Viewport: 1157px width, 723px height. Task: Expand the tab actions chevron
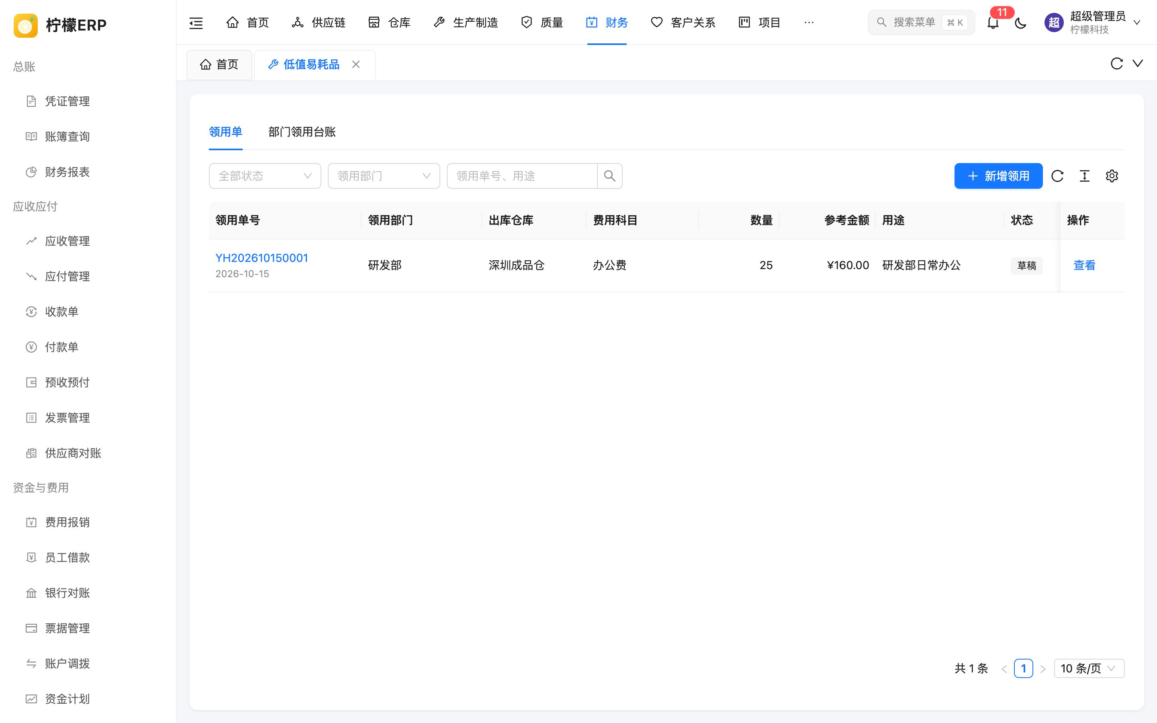click(x=1138, y=63)
